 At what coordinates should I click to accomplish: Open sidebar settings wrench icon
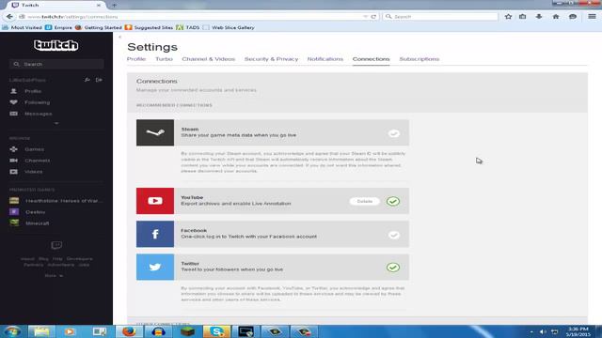(x=87, y=80)
